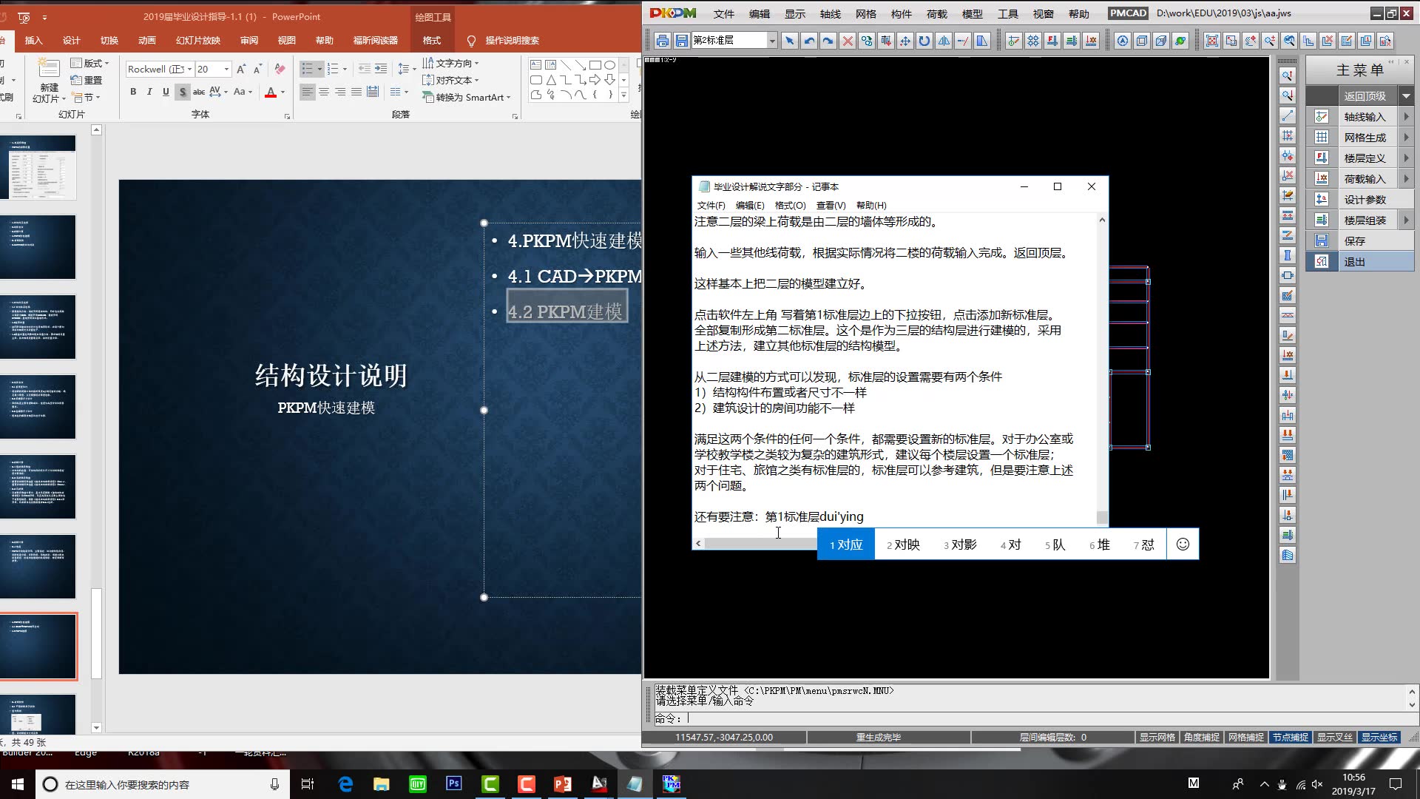This screenshot has width=1420, height=799.
Task: Click 荷载输入 in PKPM main menu
Action: [1365, 179]
